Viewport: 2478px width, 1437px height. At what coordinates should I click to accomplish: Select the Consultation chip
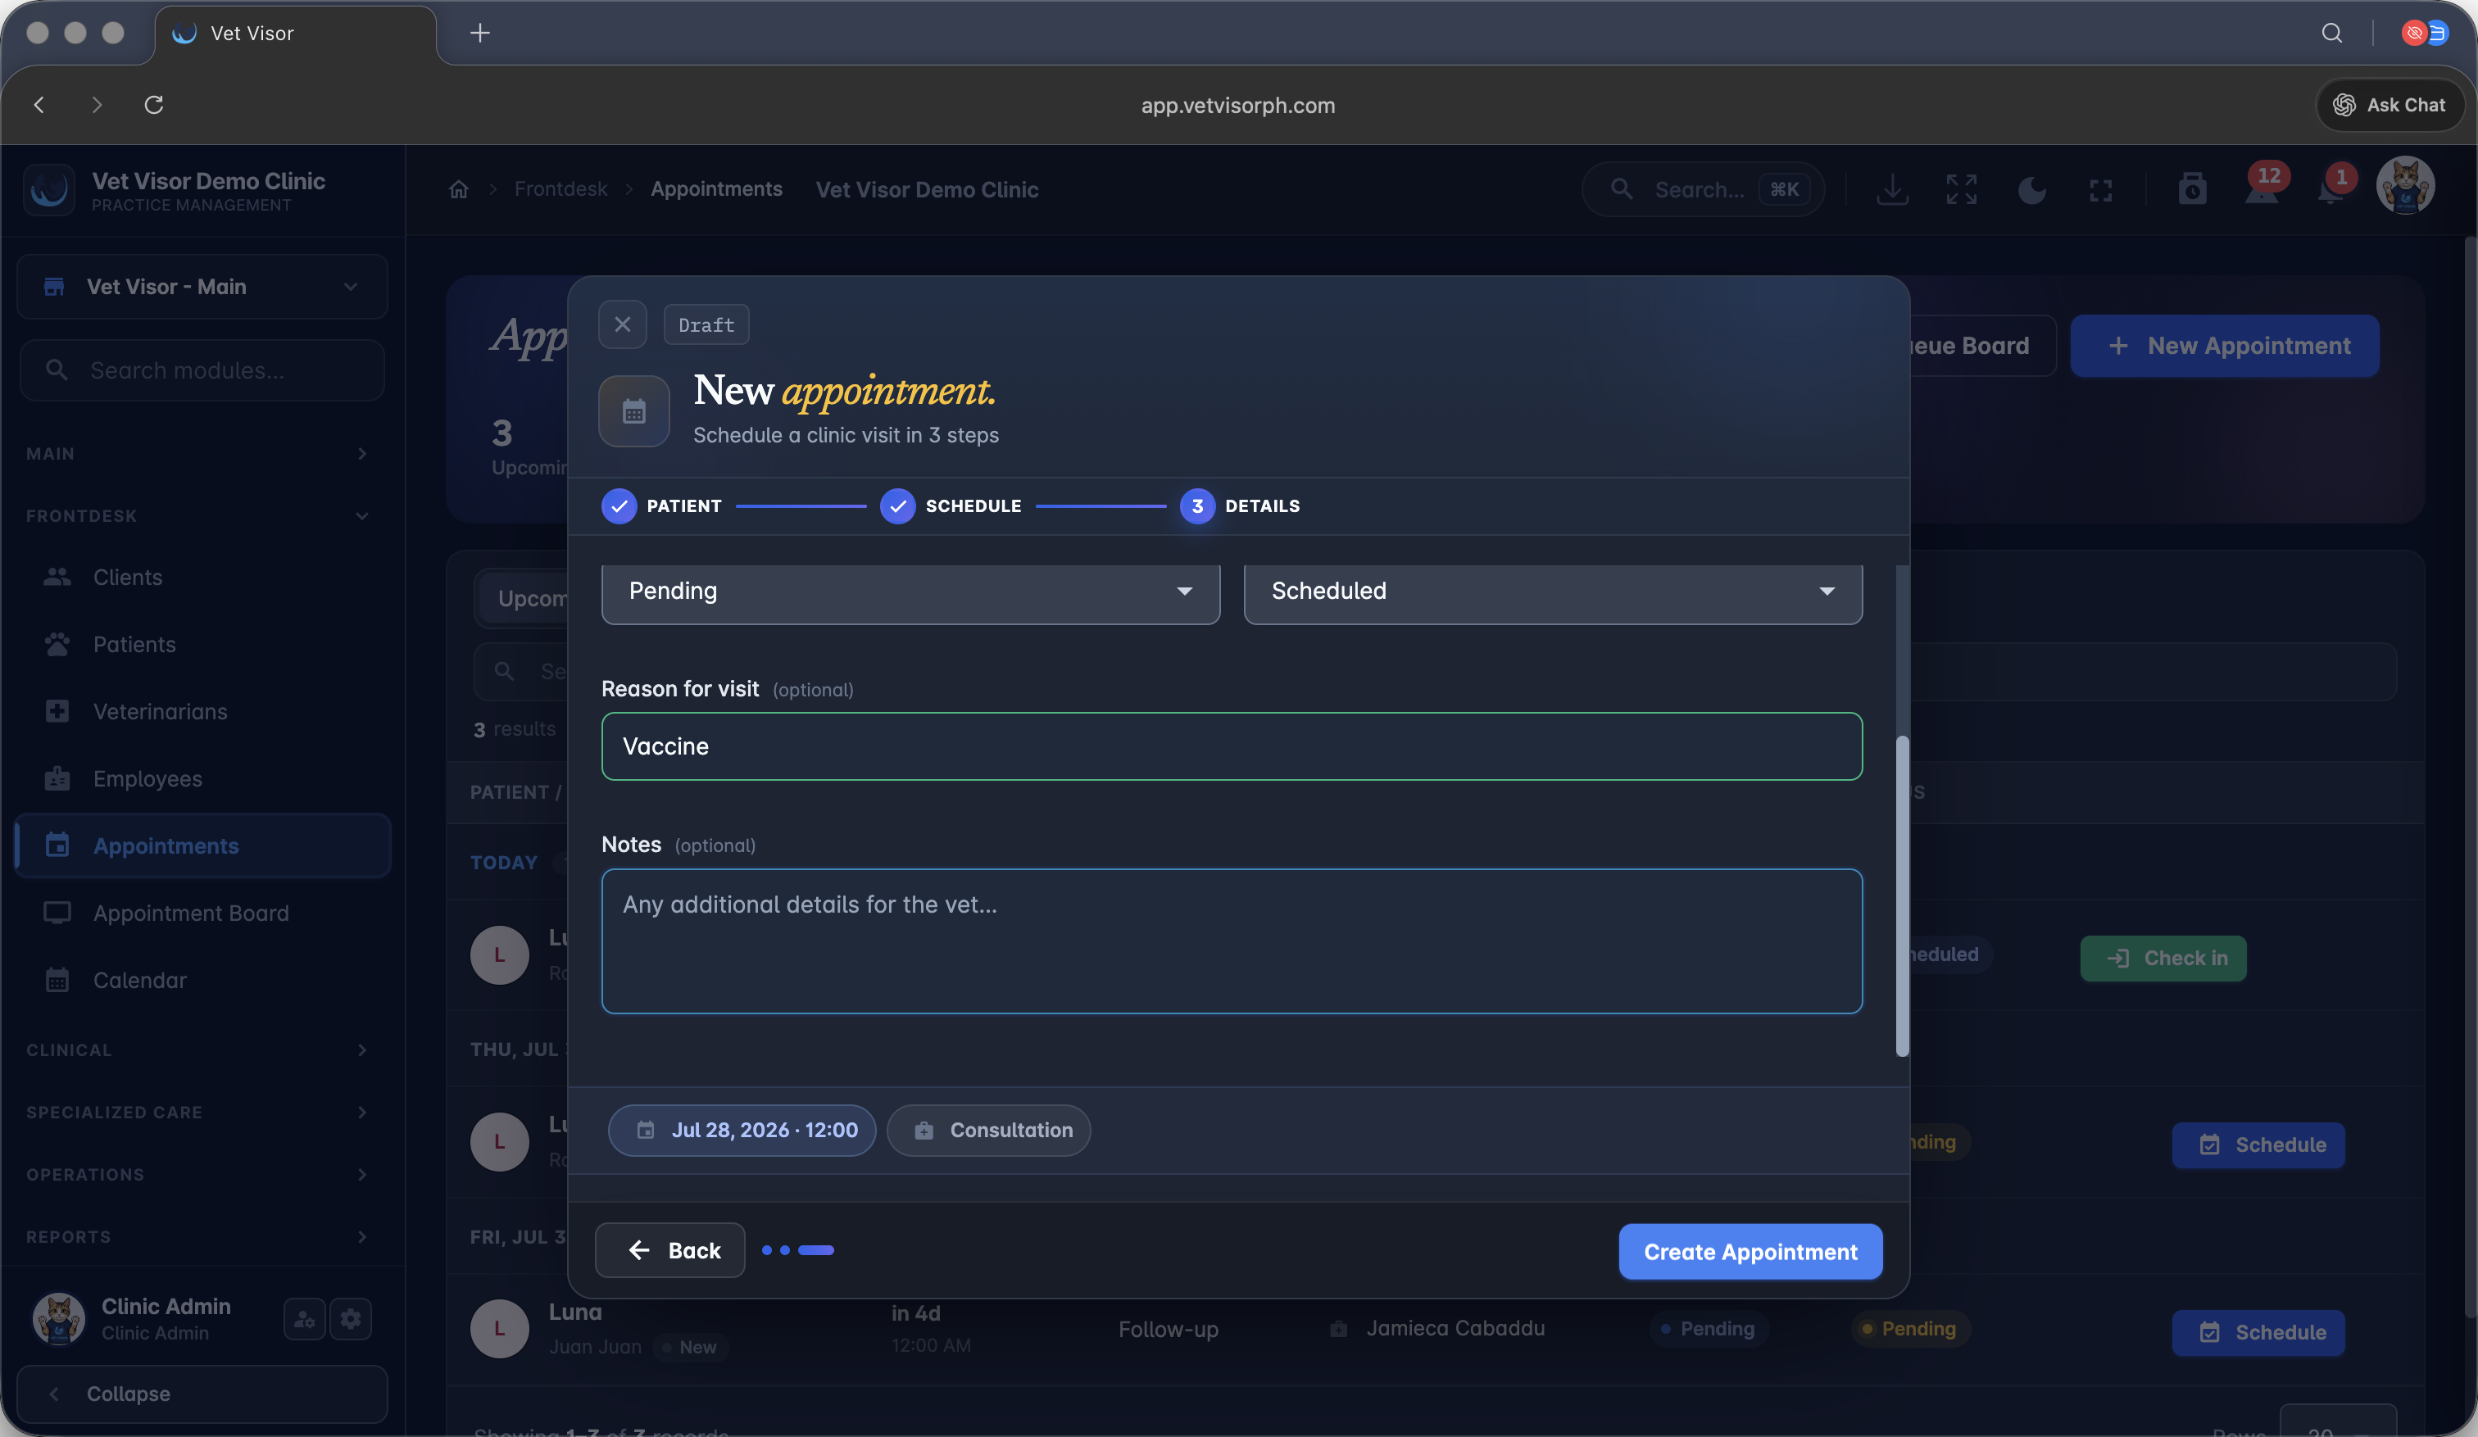coord(989,1131)
